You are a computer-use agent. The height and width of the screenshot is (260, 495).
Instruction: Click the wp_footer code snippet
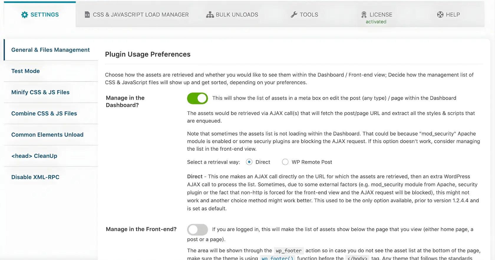(288, 251)
